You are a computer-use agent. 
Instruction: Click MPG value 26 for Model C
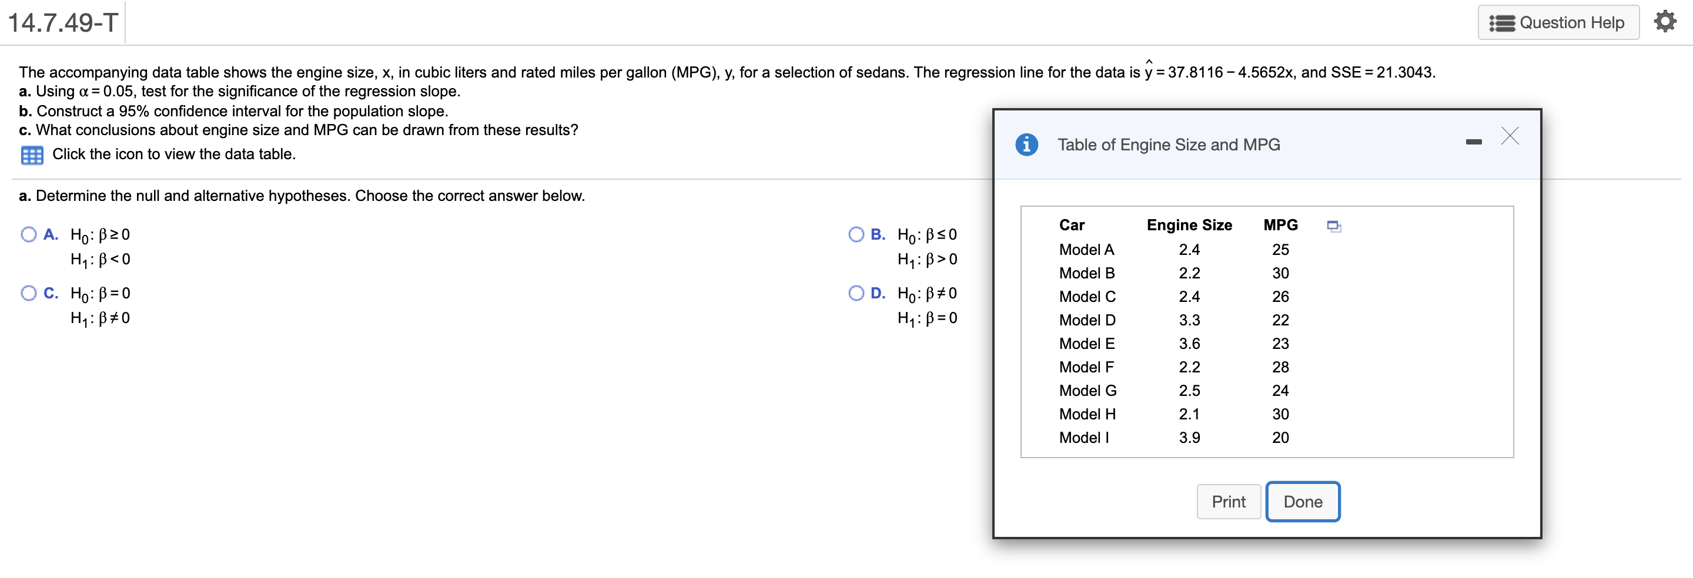1280,297
